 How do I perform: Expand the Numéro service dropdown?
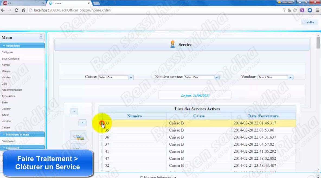pyautogui.click(x=217, y=77)
